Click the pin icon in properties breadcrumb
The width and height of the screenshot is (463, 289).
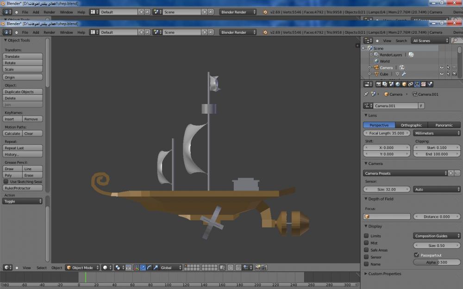366,94
